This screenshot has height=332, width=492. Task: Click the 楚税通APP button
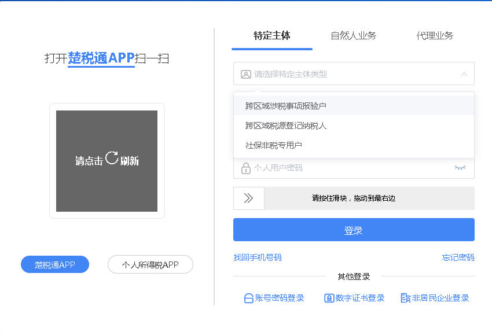tap(55, 264)
